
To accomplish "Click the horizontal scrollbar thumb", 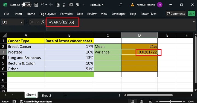I will 150,95.
